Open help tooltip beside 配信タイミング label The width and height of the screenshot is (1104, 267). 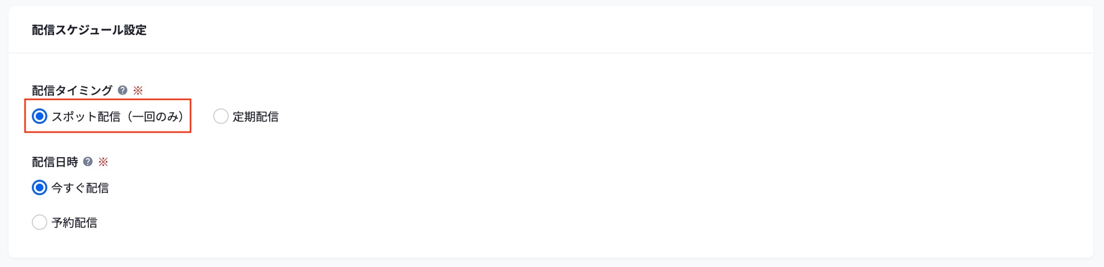pos(123,90)
